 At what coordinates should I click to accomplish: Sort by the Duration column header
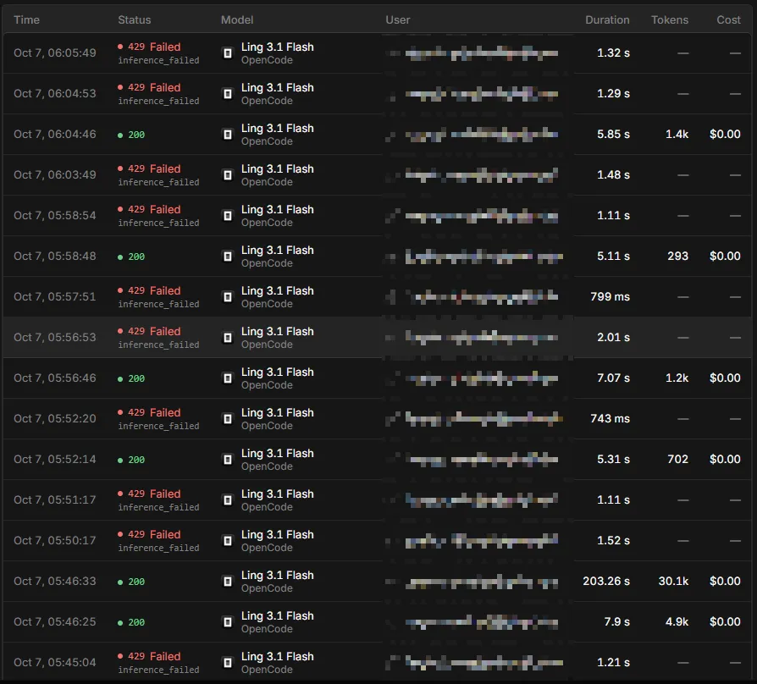coord(607,19)
